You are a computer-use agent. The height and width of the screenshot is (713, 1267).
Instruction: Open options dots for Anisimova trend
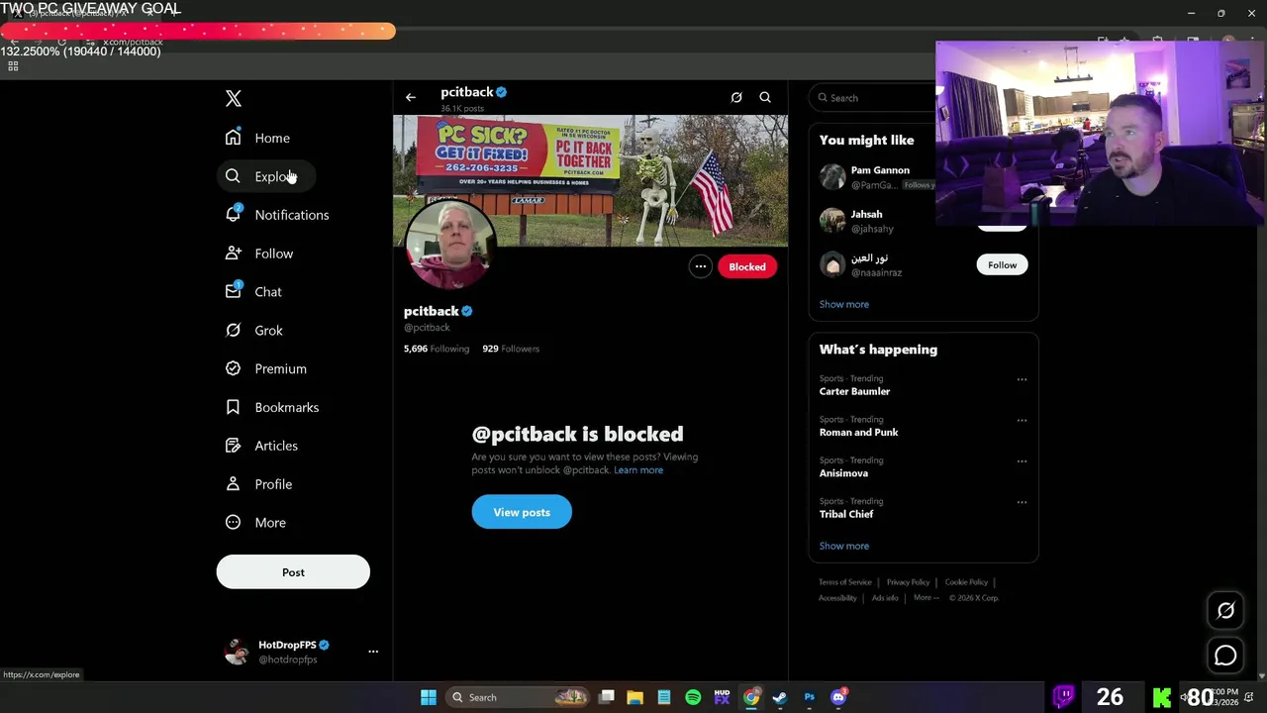1022,460
